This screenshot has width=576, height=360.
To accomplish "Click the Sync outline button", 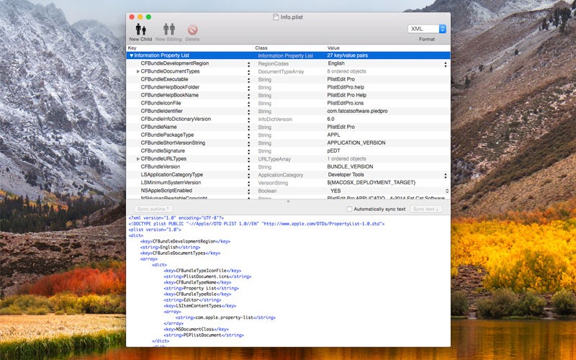I will (153, 209).
